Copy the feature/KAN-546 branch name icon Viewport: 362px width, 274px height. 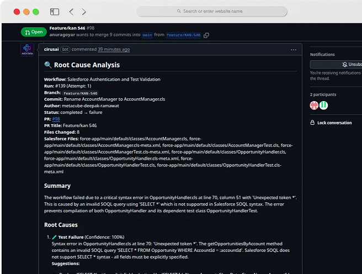pos(206,35)
